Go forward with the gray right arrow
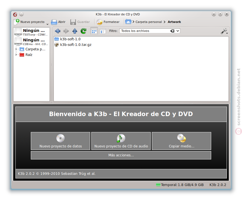242x200 pixels. click(x=66, y=31)
